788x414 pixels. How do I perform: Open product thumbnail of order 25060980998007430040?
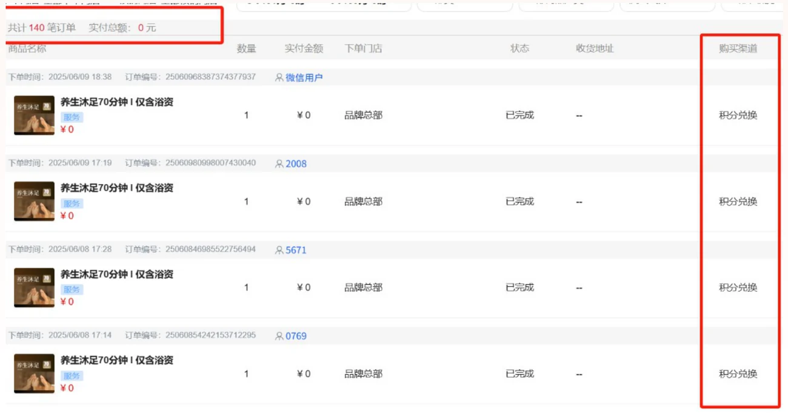coord(35,202)
